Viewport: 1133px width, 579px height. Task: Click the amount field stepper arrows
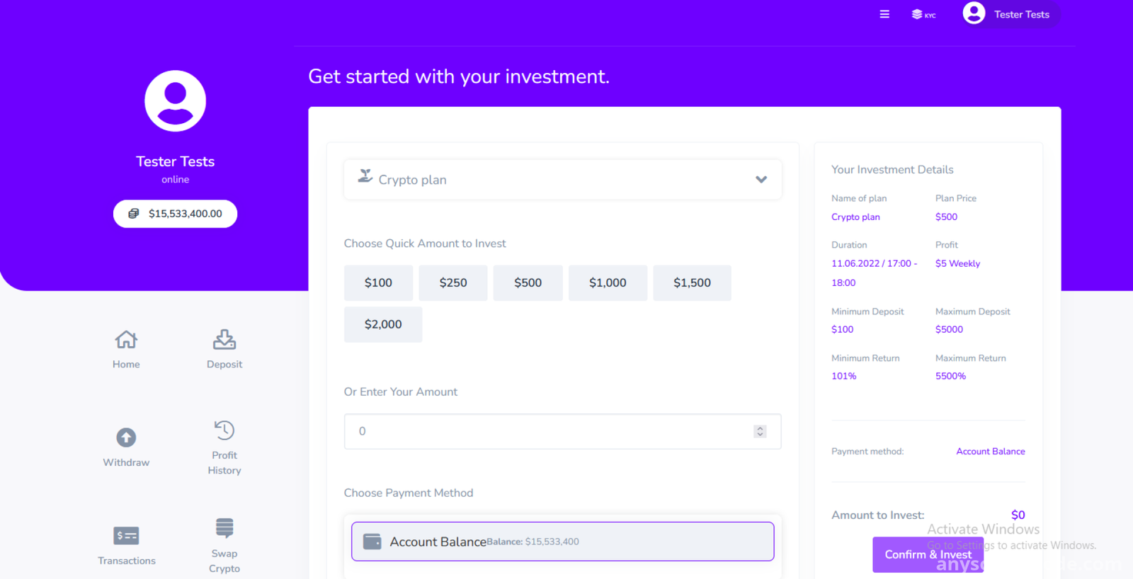tap(760, 431)
